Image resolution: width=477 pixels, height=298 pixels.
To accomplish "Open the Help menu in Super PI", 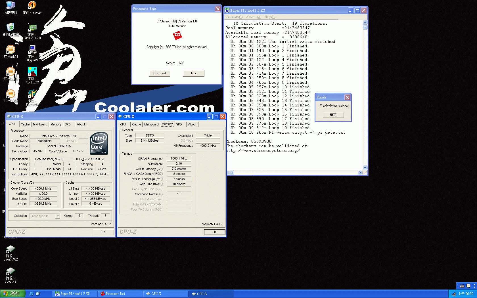I will [x=270, y=17].
